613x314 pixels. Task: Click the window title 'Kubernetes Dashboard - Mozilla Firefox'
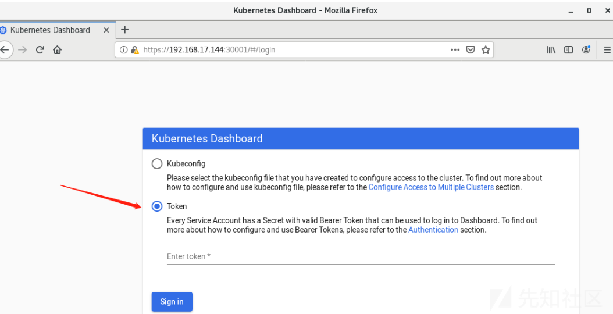305,10
